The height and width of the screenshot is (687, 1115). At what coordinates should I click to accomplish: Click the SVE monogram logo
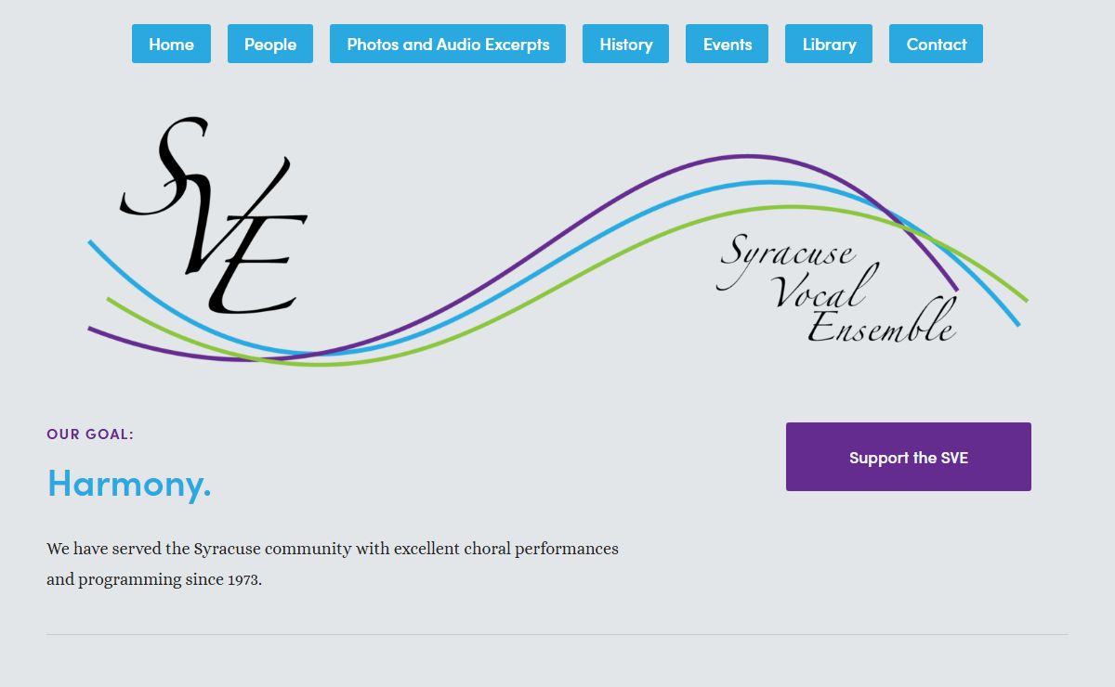click(216, 215)
